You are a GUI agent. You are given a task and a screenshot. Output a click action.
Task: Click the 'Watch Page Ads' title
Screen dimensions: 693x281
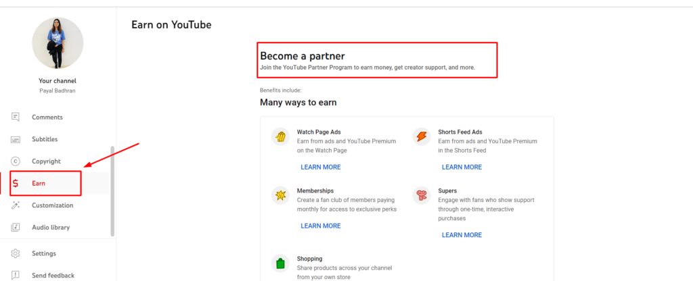pos(319,132)
